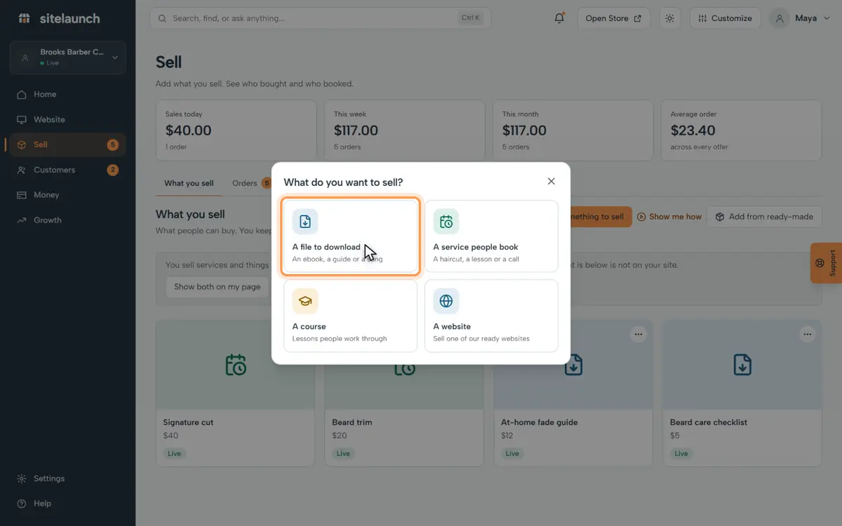This screenshot has height=526, width=842.
Task: Click the Open Store button
Action: point(613,18)
